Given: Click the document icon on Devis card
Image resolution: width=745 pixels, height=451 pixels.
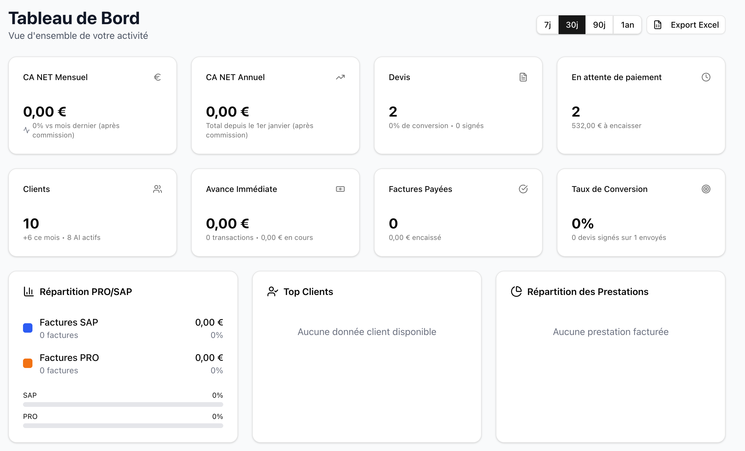Looking at the screenshot, I should [523, 77].
